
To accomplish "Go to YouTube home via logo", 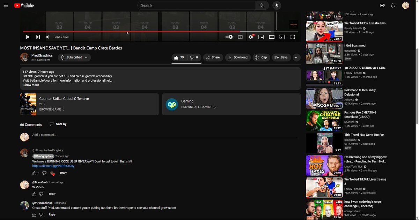I will tap(24, 6).
